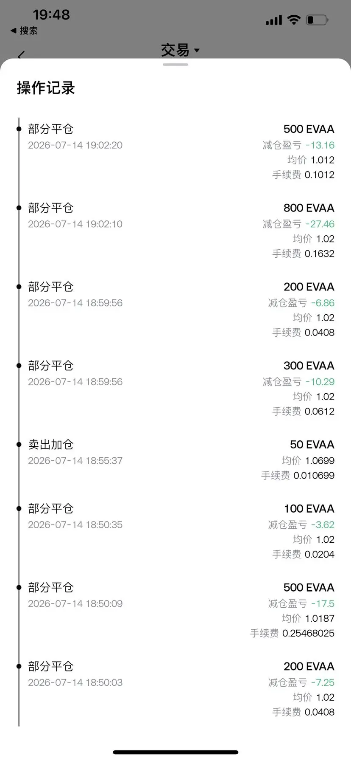Viewport: 351px width, 761px height.
Task: Open the 800 EVAA partial close record
Action: [x=175, y=231]
